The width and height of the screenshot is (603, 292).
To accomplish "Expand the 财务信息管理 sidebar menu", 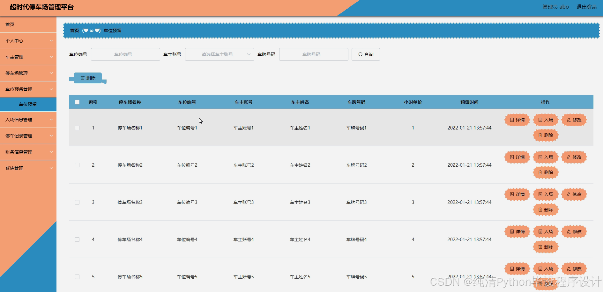I will click(28, 152).
